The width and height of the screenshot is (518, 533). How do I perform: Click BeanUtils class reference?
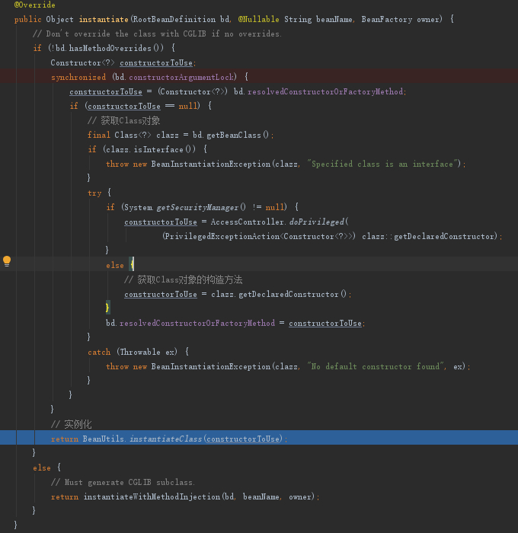coord(103,439)
